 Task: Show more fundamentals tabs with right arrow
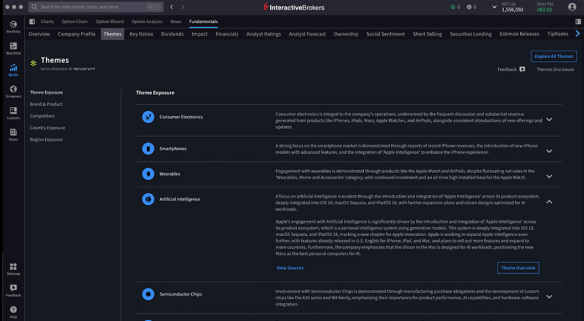click(x=578, y=34)
